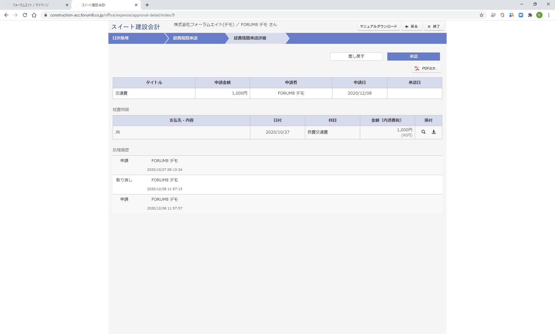This screenshot has width=555, height=334.
Task: Click the 1,000円 申請金額 cell
Action: [x=223, y=93]
